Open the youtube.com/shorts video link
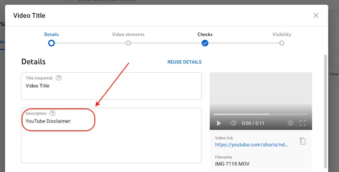 (252, 145)
